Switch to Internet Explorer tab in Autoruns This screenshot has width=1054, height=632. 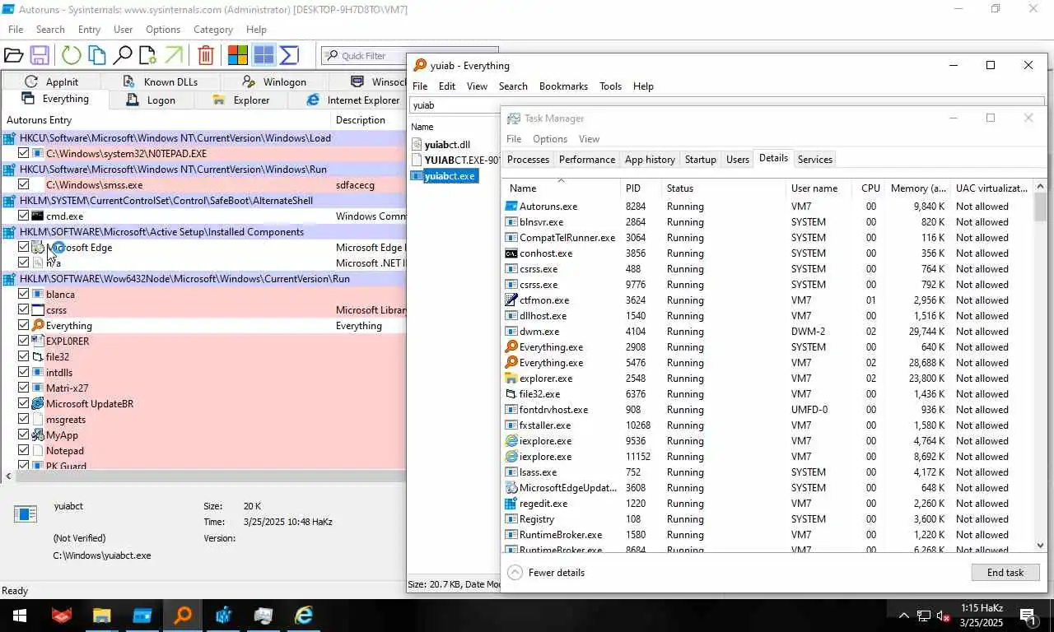(352, 100)
